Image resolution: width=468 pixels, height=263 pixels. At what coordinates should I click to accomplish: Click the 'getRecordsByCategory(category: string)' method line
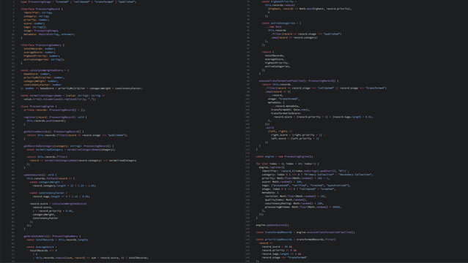coord(69,146)
